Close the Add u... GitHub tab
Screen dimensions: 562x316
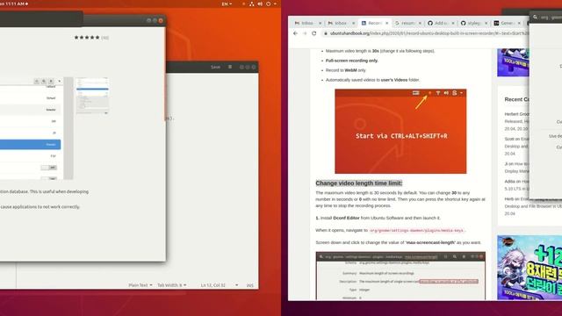point(453,23)
